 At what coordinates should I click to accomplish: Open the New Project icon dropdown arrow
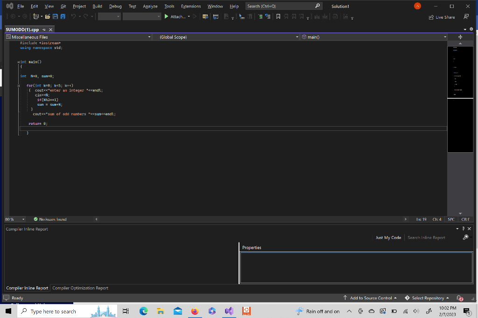(x=42, y=17)
